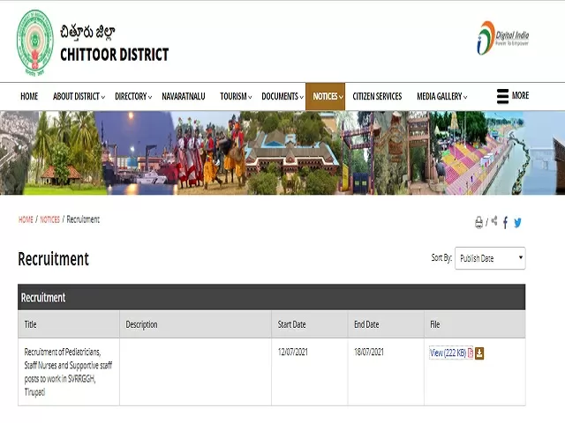Expand the Media Gallery menu
565x423 pixels.
pyautogui.click(x=441, y=97)
